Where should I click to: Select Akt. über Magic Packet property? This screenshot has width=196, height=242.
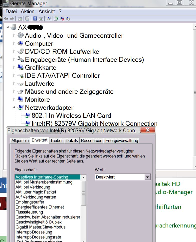point(48,192)
